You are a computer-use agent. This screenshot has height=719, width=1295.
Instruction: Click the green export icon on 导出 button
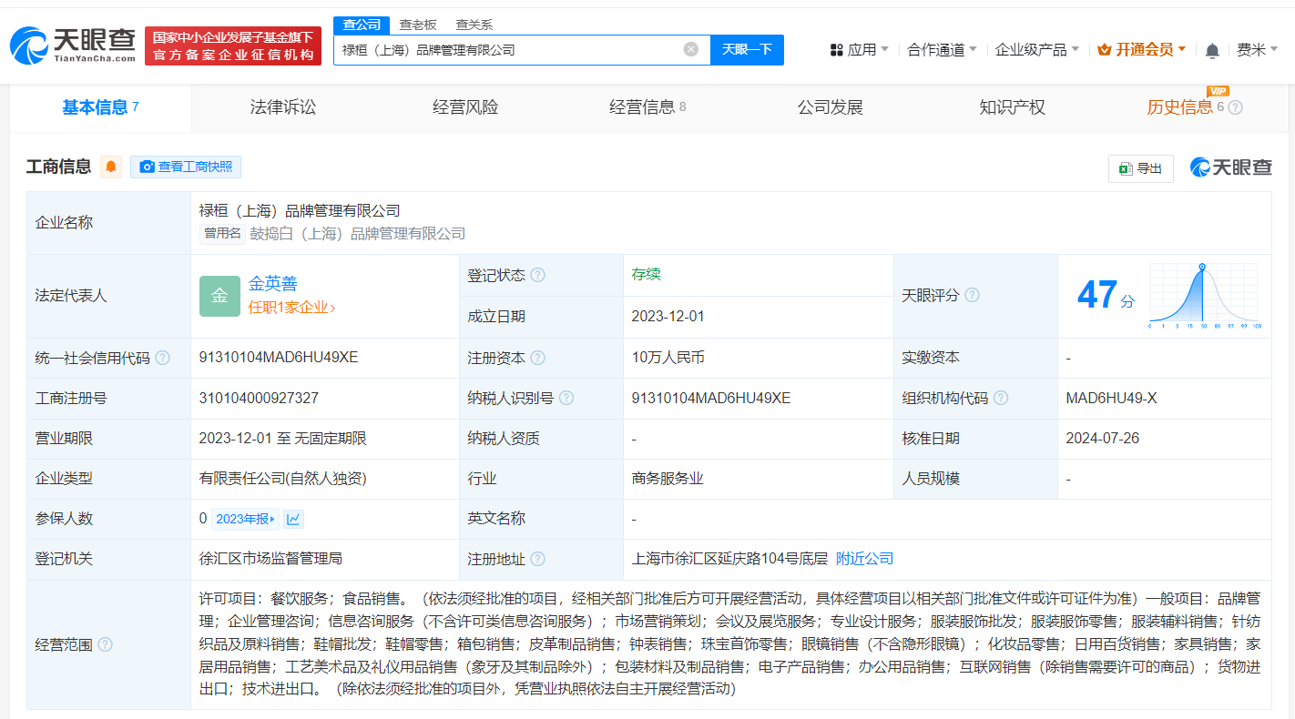(1127, 168)
